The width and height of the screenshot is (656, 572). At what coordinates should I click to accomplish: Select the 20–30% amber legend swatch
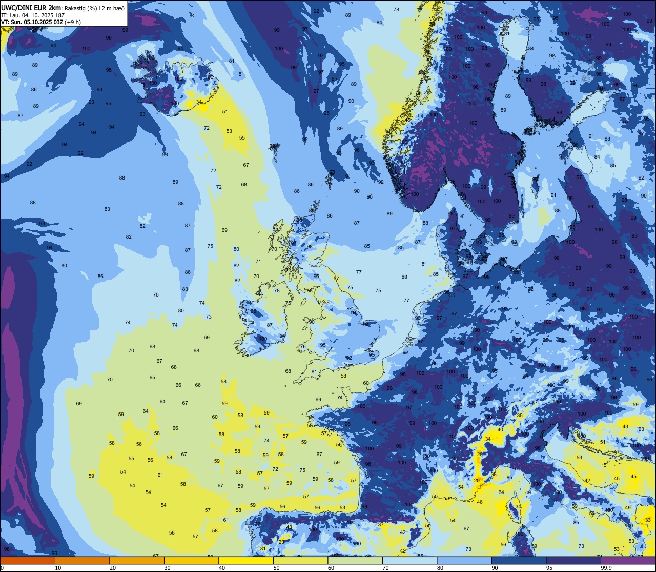[x=137, y=560]
